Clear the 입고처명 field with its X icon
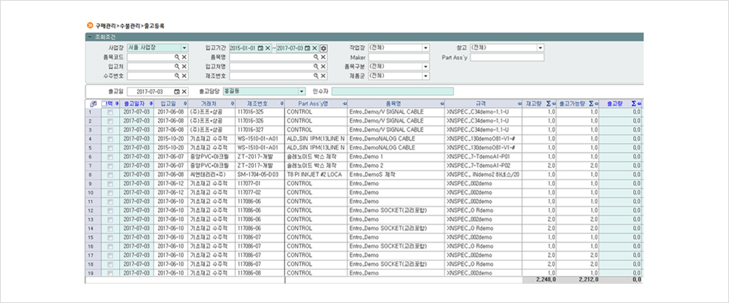729x303 pixels. tap(323, 67)
